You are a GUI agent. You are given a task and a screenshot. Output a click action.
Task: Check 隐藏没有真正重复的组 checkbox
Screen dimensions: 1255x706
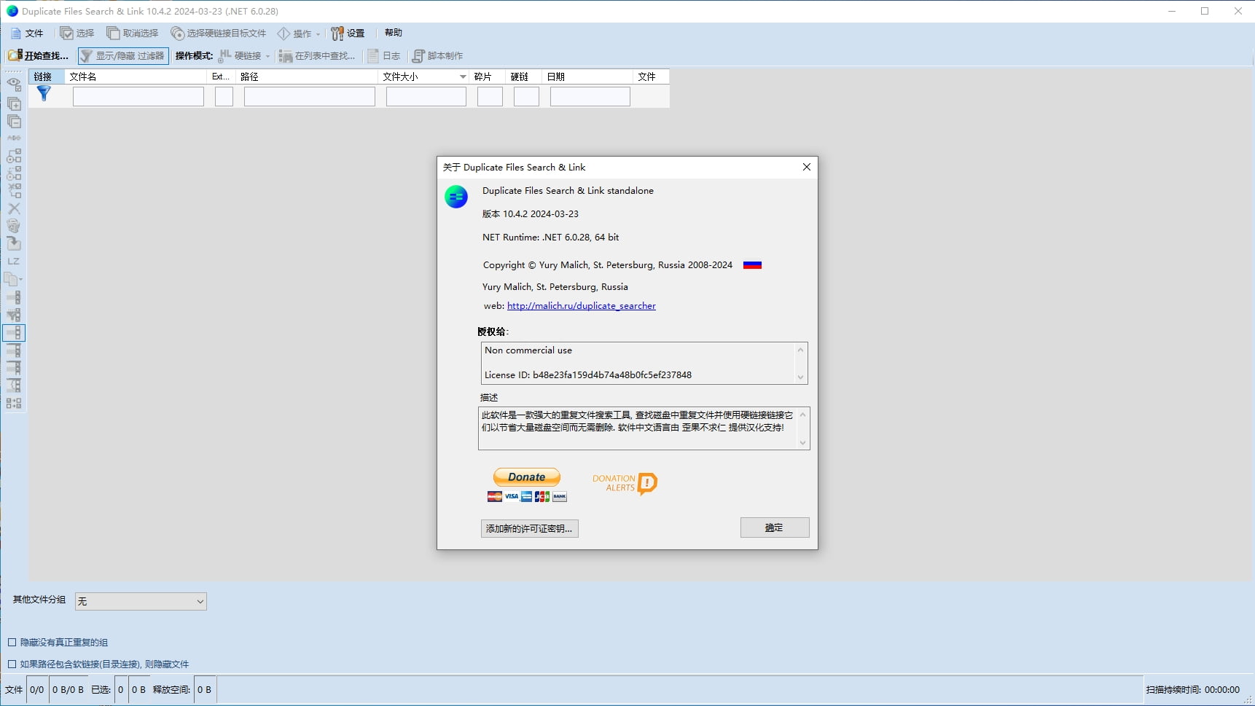pyautogui.click(x=12, y=642)
